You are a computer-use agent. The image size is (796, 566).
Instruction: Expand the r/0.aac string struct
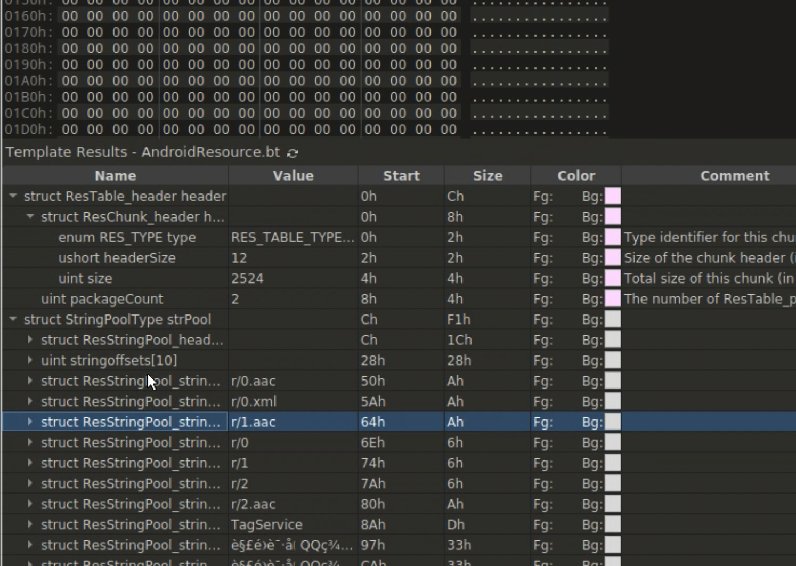[30, 381]
